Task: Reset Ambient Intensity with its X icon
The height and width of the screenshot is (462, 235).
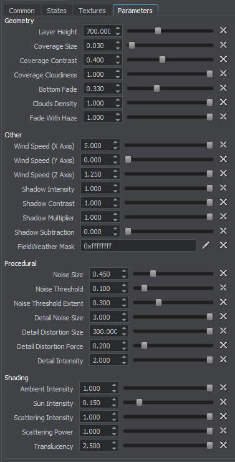Action: [x=224, y=388]
